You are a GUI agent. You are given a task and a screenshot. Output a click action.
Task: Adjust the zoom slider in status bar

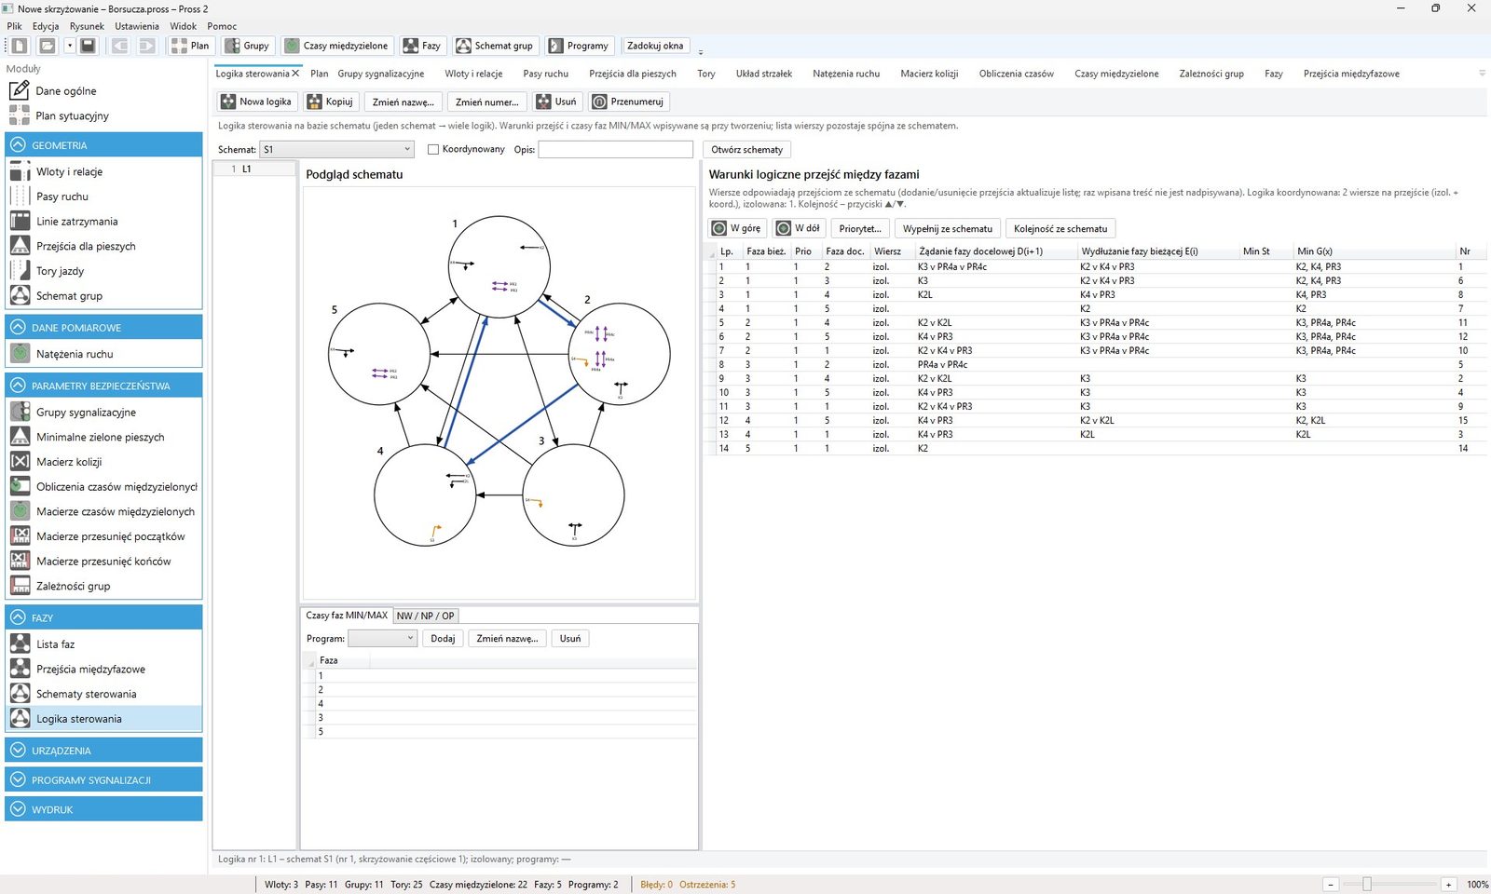tap(1367, 884)
